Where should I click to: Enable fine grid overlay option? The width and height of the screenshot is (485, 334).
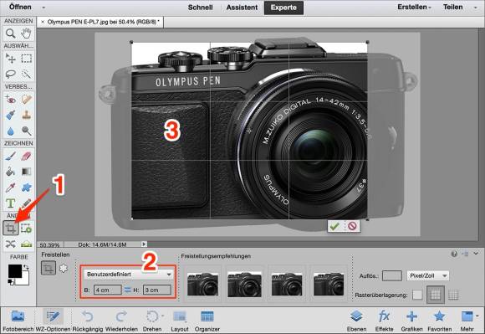tap(453, 295)
